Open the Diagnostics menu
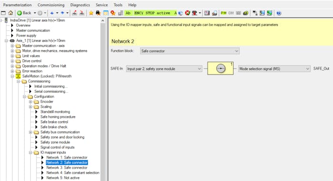Image resolution: width=333 pixels, height=181 pixels. click(80, 5)
